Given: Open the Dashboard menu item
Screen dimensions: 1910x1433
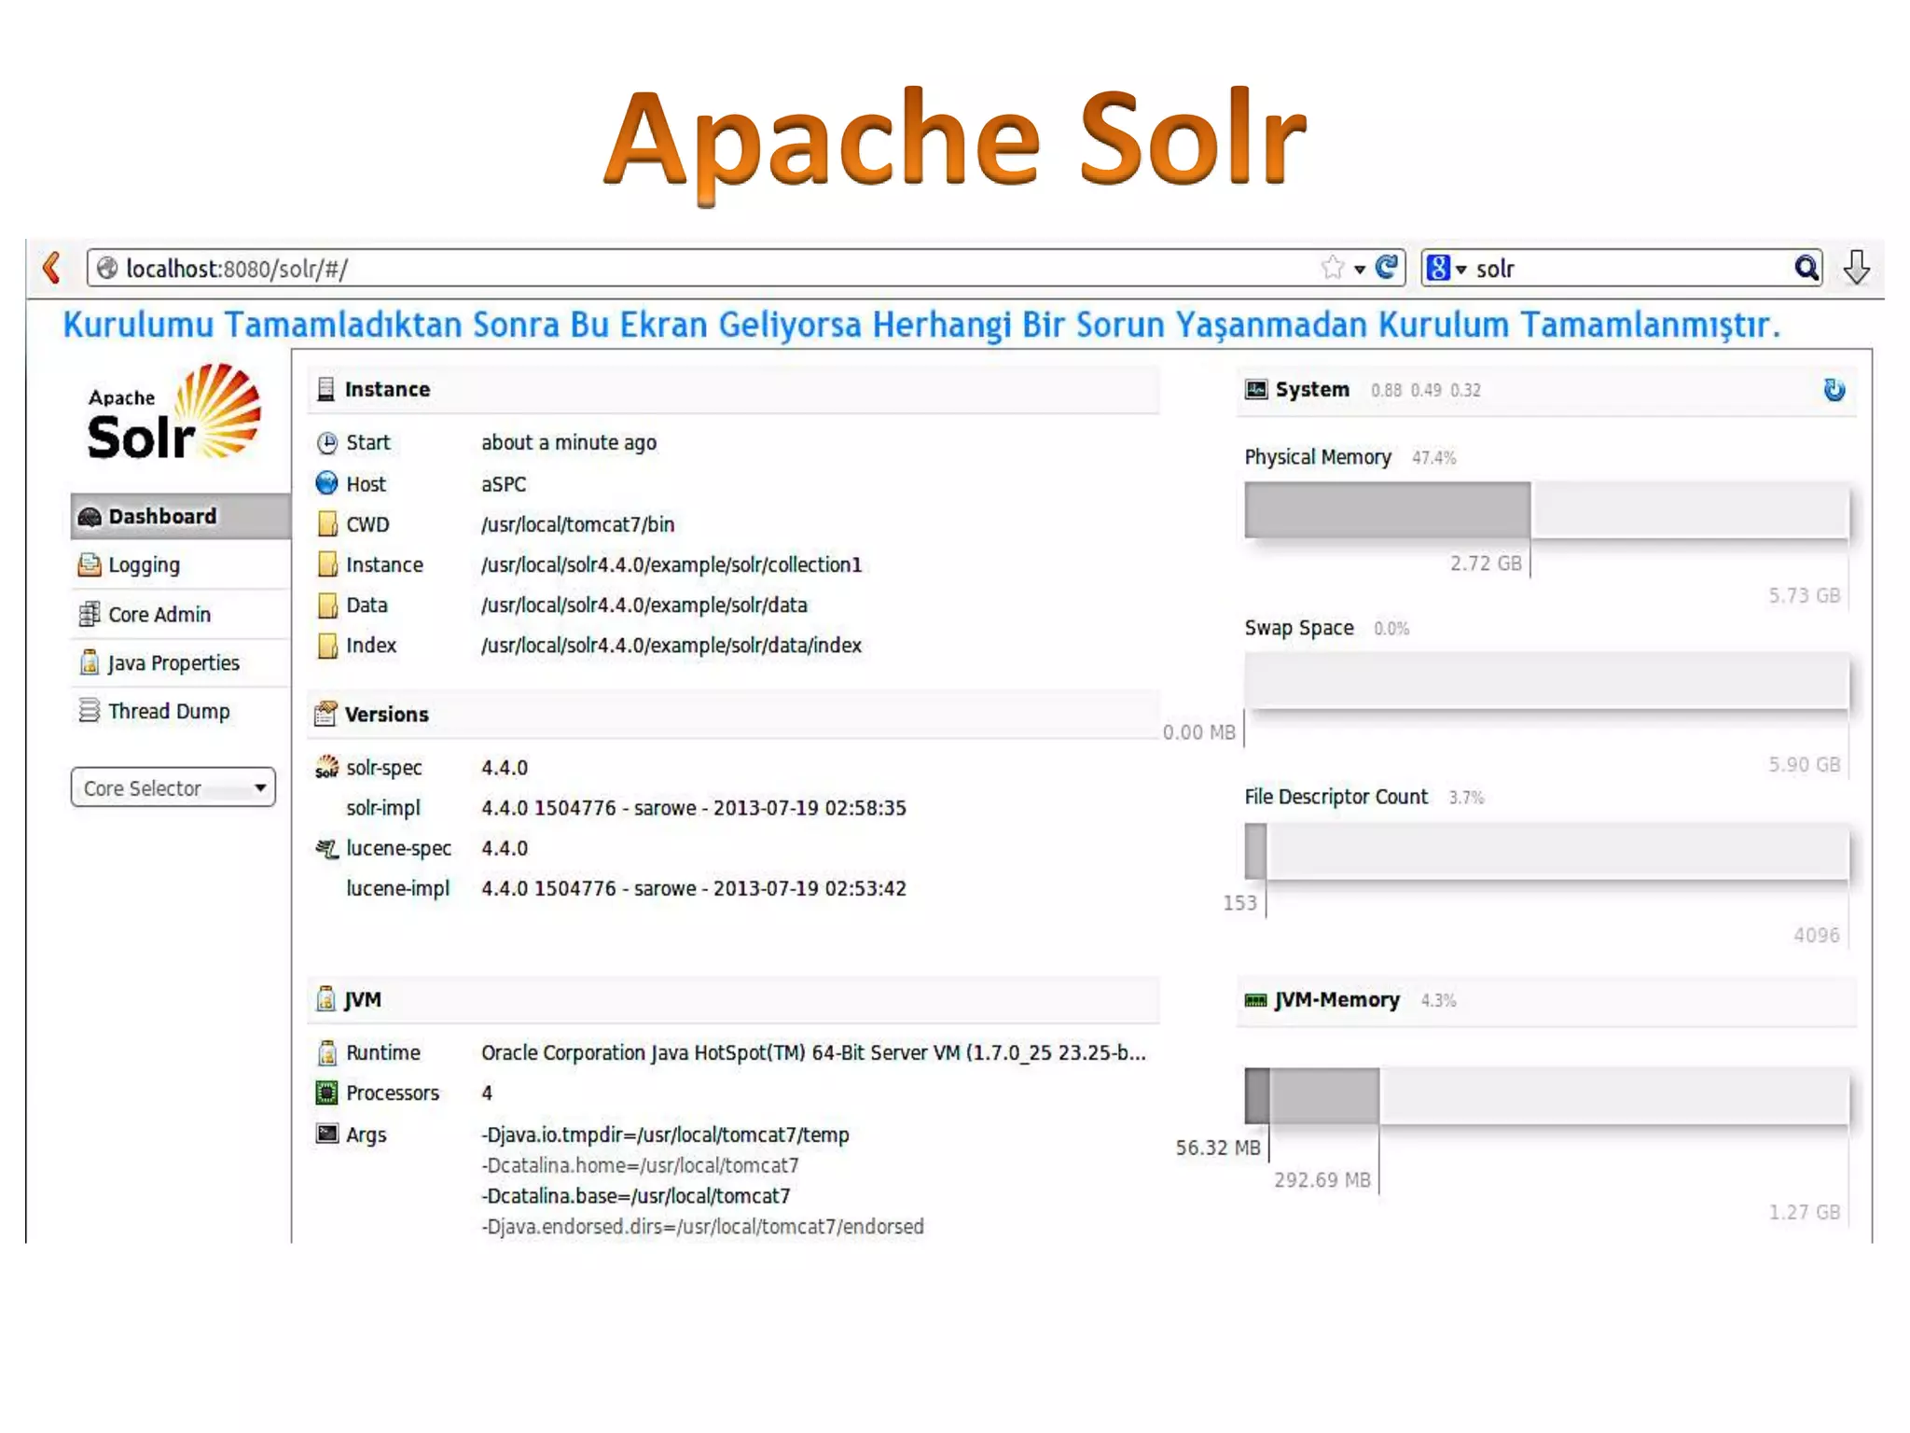Looking at the screenshot, I should tap(162, 517).
